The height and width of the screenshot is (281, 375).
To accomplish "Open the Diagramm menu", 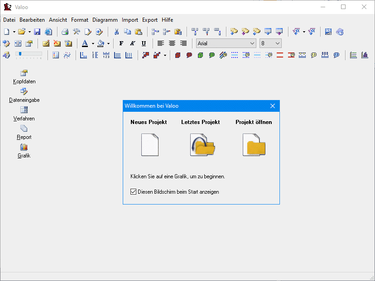I will point(105,20).
